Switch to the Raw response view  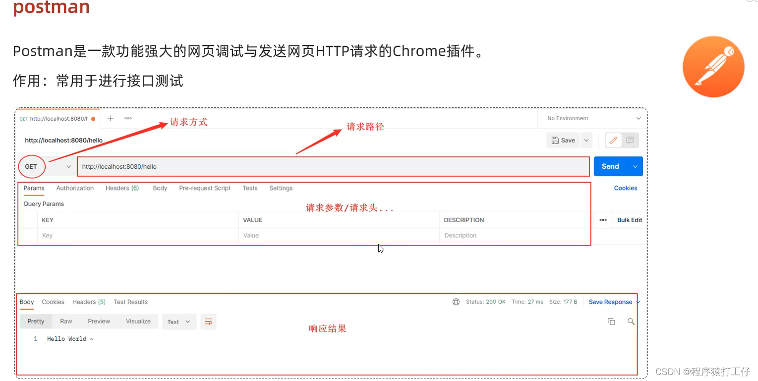point(66,321)
